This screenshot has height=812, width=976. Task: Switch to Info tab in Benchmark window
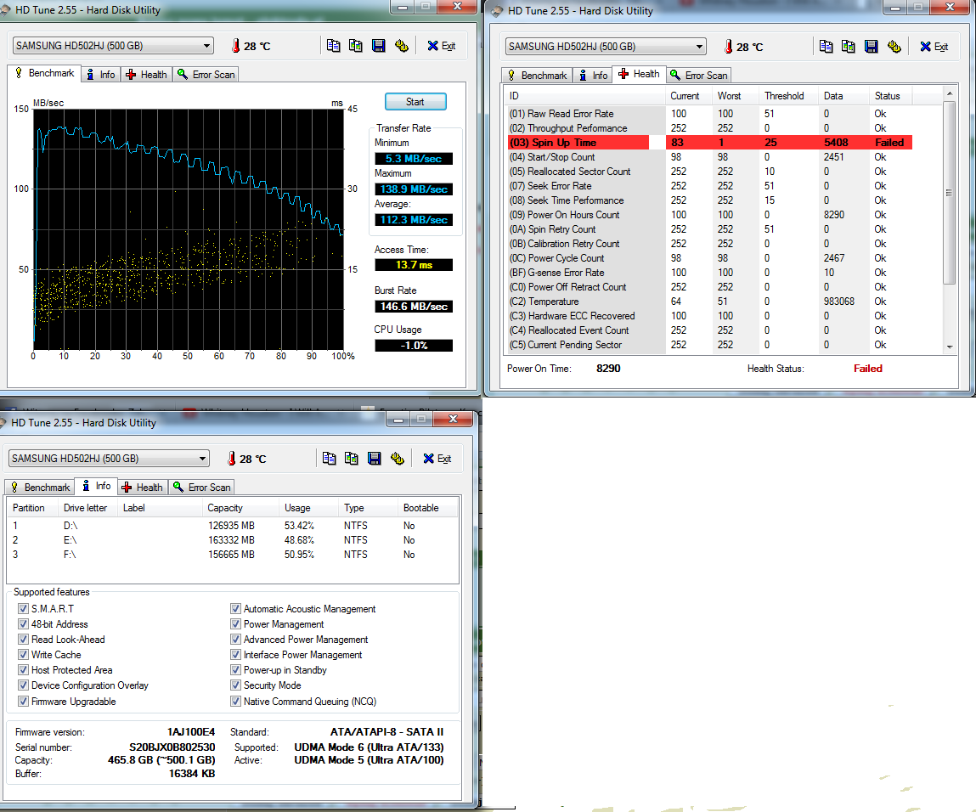pos(101,75)
